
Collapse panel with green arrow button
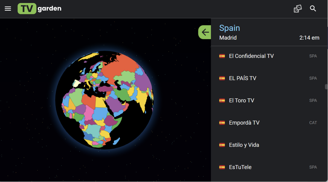[205, 32]
